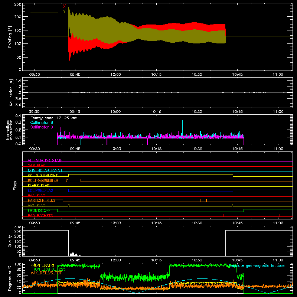Click second PARTICLE_FLAG spike after 10:30
The height and width of the screenshot is (297, 297).
206,200
